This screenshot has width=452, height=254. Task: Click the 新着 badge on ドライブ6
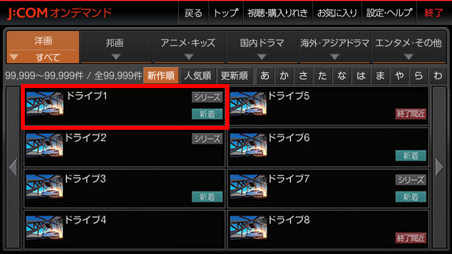tap(411, 156)
